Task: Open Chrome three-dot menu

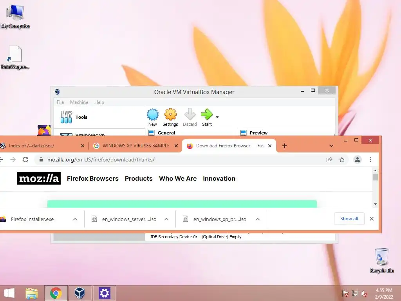Action: (370, 160)
